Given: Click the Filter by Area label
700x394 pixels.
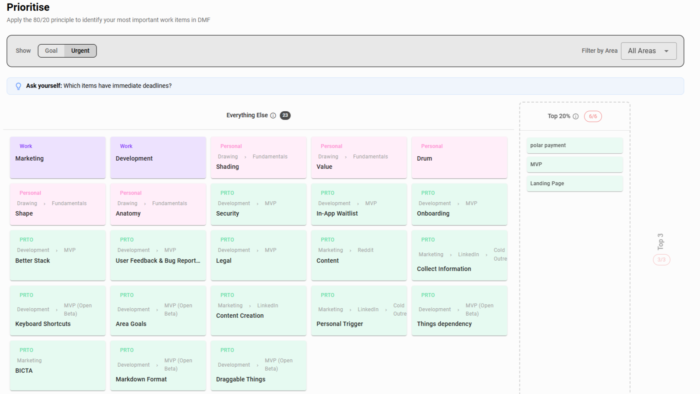Looking at the screenshot, I should point(600,51).
